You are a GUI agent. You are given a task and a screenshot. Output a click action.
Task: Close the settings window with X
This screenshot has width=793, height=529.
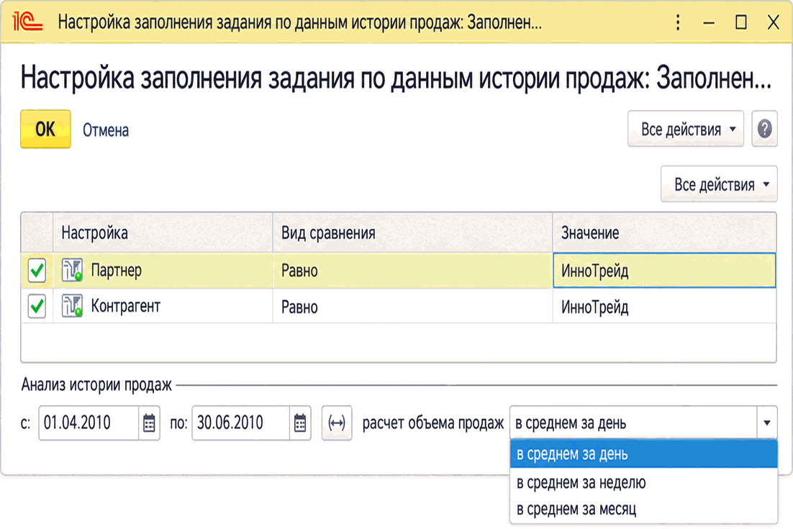pos(773,22)
